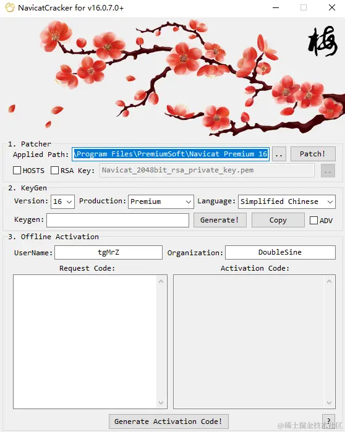Click the browse button next to Applied Path
The image size is (345, 432).
279,154
